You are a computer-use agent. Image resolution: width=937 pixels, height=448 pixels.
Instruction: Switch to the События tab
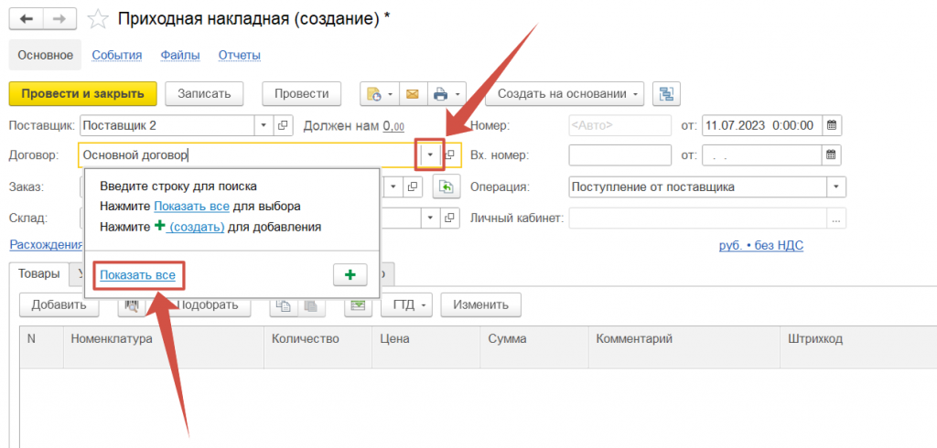pyautogui.click(x=116, y=55)
